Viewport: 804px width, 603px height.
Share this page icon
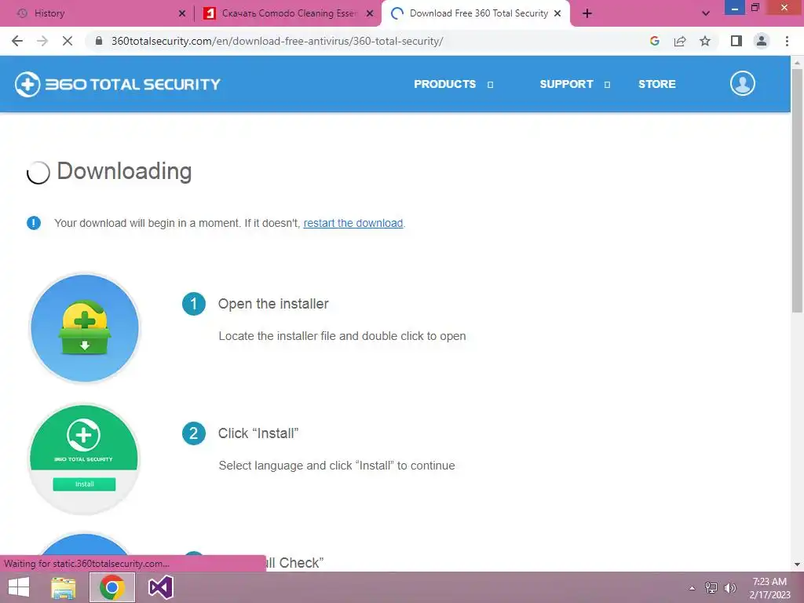click(x=680, y=41)
